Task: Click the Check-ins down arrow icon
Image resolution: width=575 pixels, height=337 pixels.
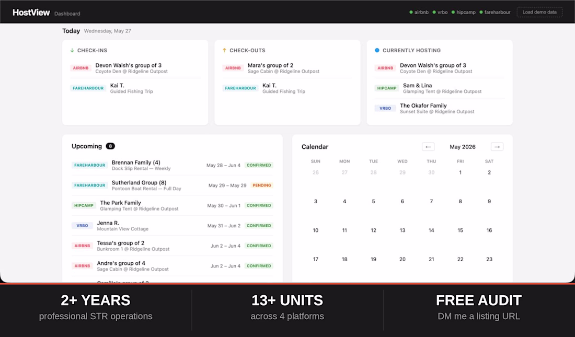Action: (72, 50)
